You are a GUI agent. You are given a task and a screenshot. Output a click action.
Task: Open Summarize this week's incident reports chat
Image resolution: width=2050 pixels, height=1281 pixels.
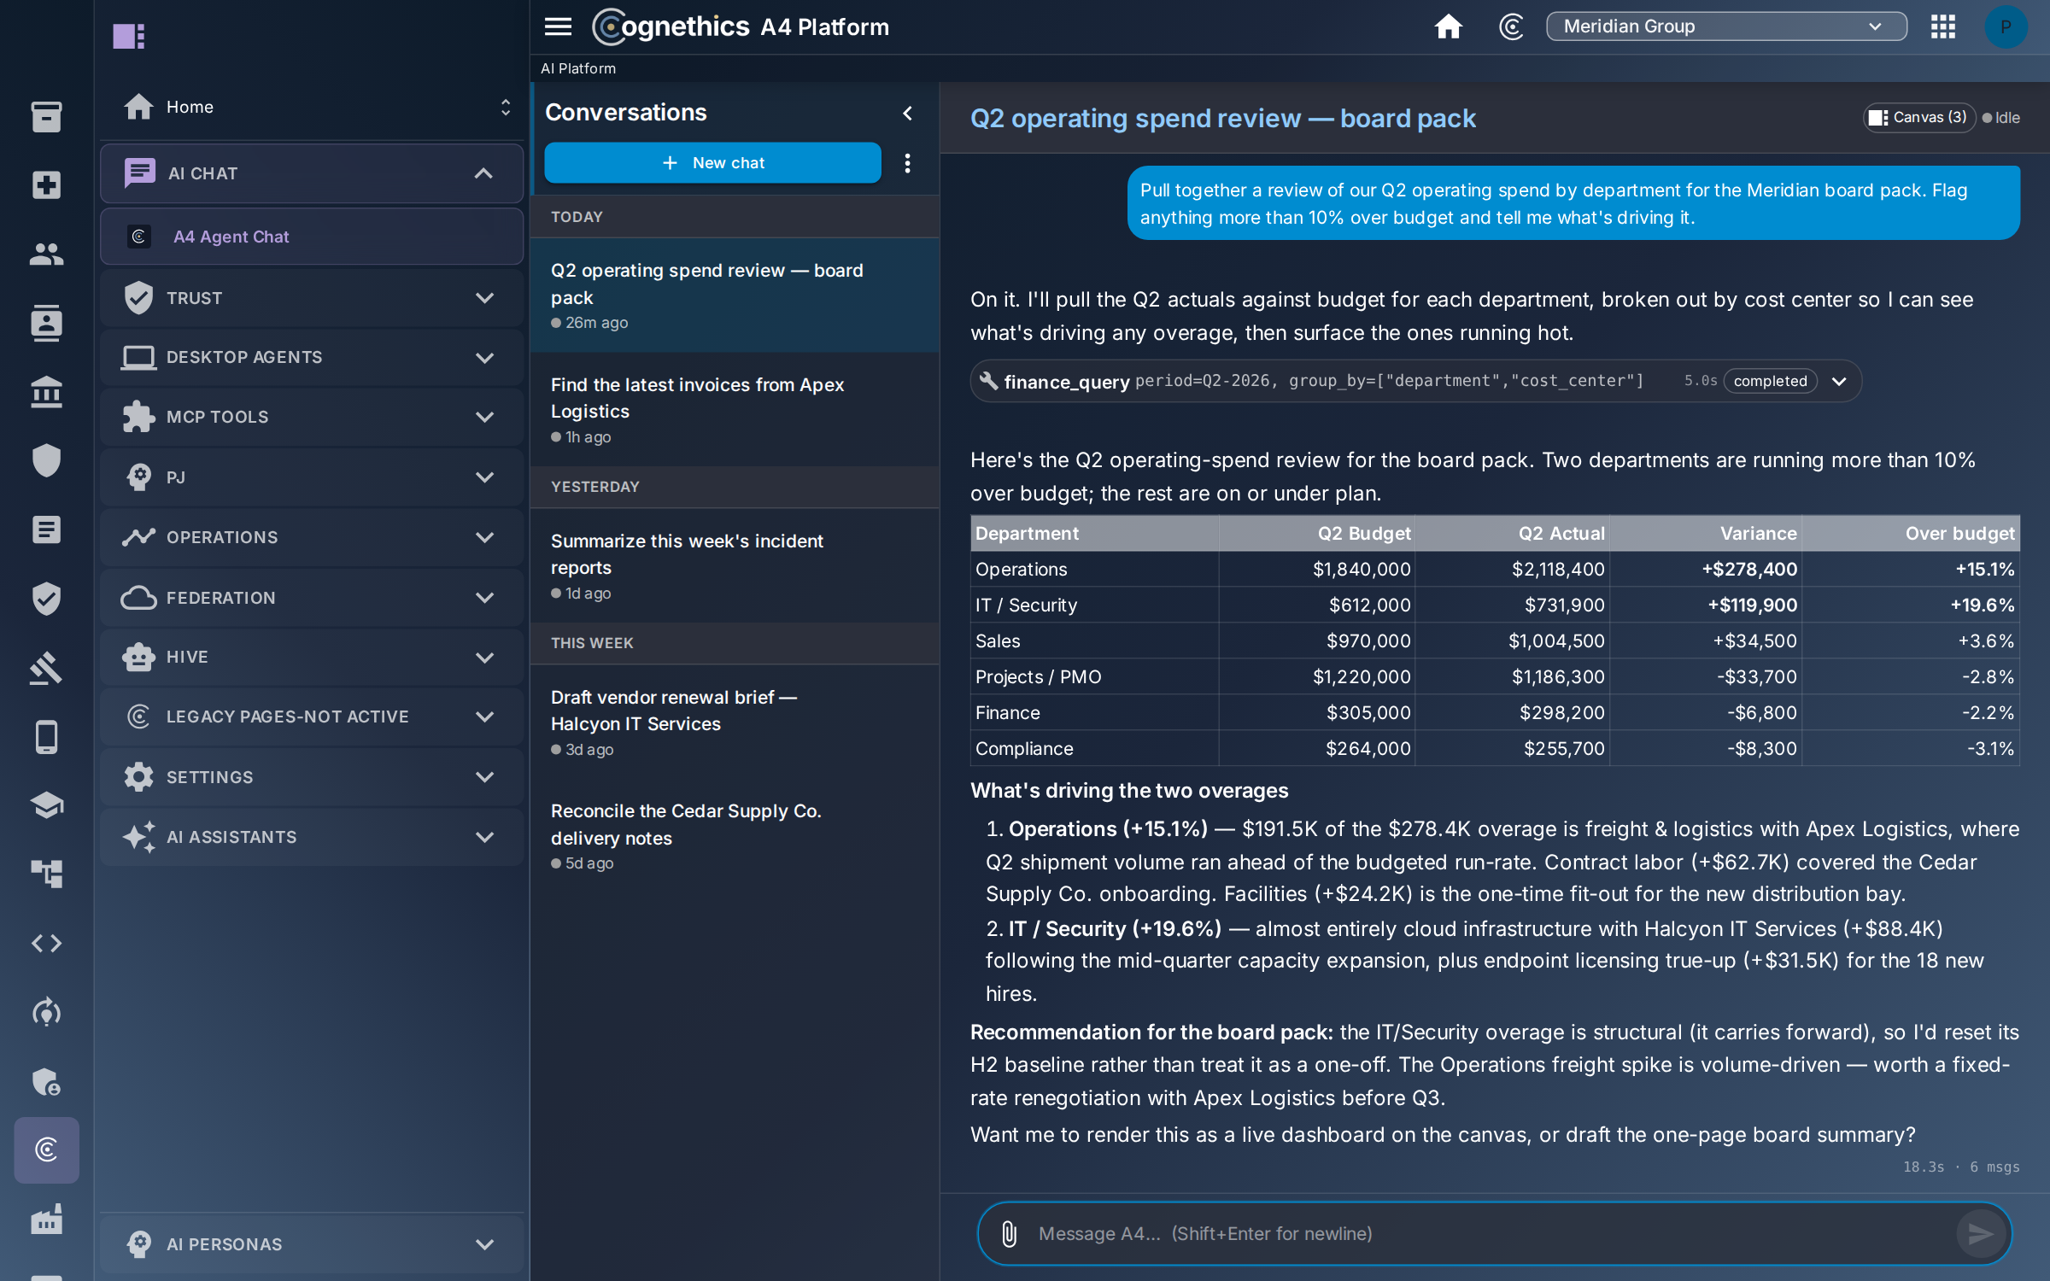click(x=735, y=566)
